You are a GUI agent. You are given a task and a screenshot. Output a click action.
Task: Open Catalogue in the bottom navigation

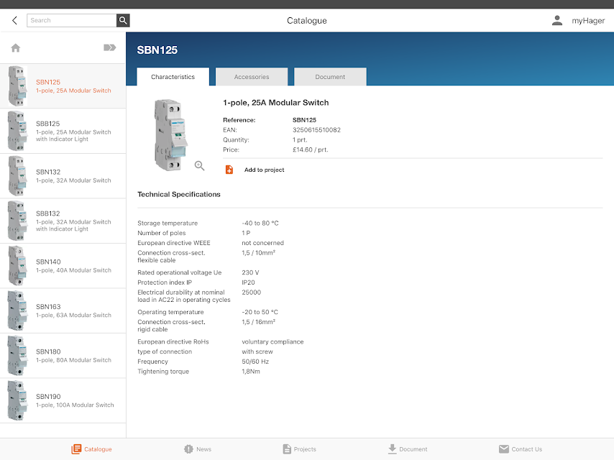pyautogui.click(x=91, y=449)
